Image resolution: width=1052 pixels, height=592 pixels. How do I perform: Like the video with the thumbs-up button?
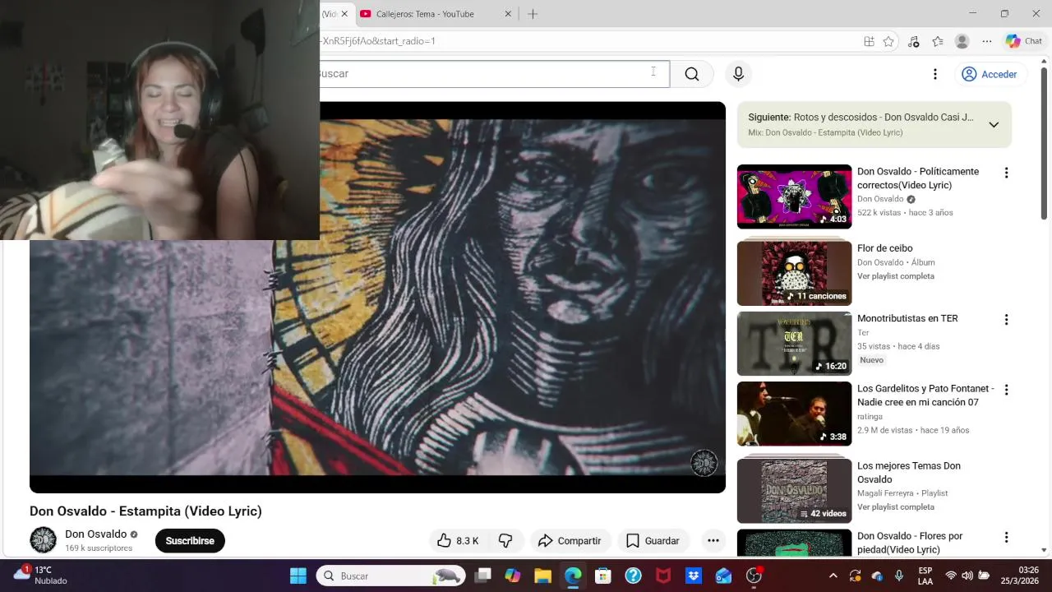(x=458, y=540)
